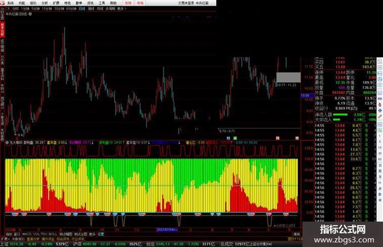
Task: Click the 窗口 tab
Action: [x=17, y=234]
